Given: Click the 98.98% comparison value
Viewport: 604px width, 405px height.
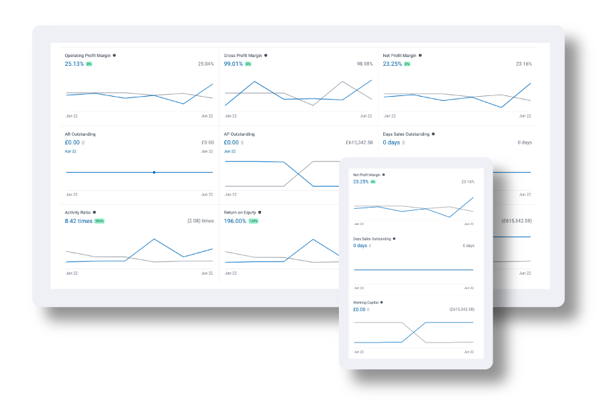Looking at the screenshot, I should tap(365, 64).
